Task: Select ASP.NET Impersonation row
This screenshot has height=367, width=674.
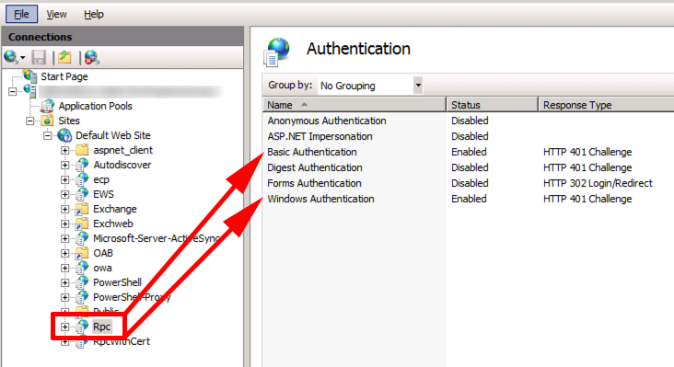Action: click(x=468, y=136)
